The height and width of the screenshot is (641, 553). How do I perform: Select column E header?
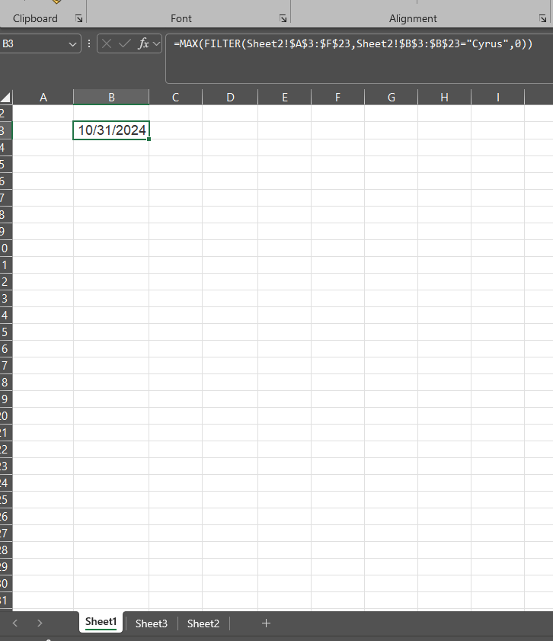pyautogui.click(x=285, y=98)
